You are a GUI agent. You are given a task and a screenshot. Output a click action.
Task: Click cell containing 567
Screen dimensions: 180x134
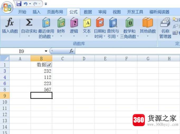41,89
